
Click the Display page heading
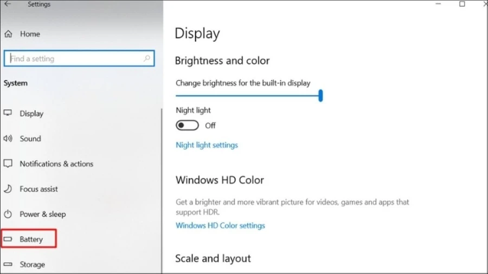click(197, 33)
